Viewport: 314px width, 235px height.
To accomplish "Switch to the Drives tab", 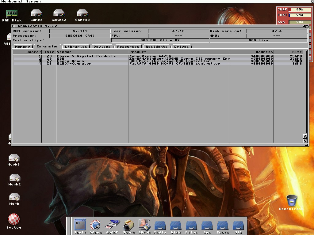I will (182, 47).
